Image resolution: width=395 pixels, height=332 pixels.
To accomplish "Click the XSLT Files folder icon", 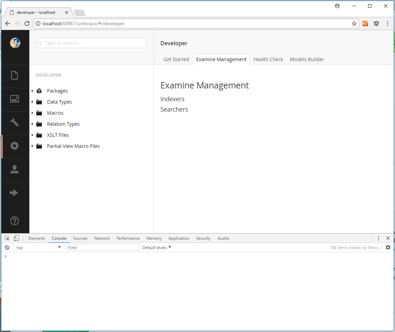I will coord(39,135).
